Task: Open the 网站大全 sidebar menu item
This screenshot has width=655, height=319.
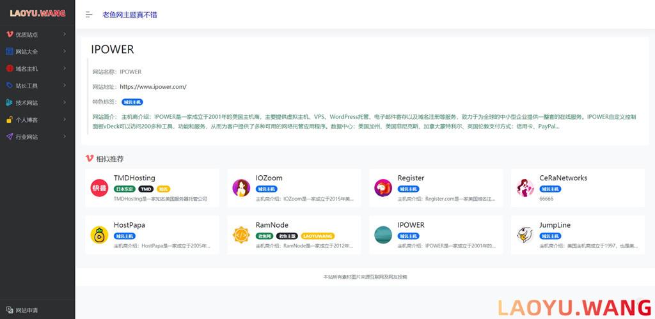Action: click(x=38, y=51)
